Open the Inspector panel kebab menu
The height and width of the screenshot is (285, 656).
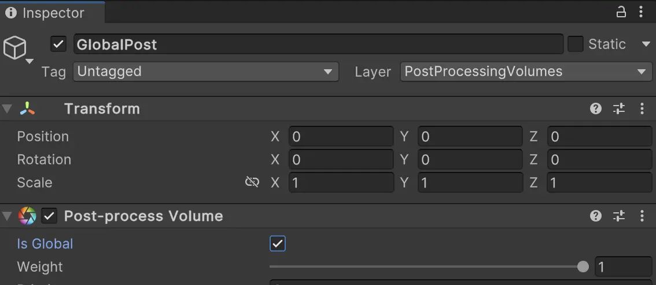pos(641,12)
